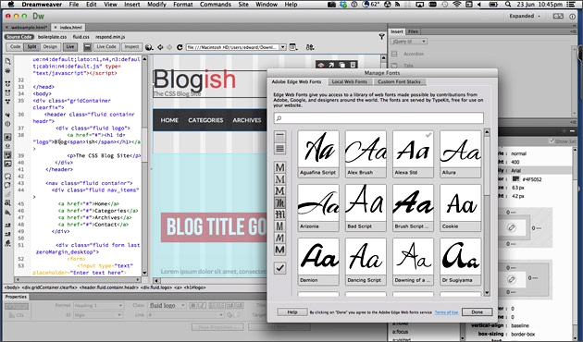Image resolution: width=583 pixels, height=342 pixels.
Task: Open the fluid.css related file
Action: (81, 37)
